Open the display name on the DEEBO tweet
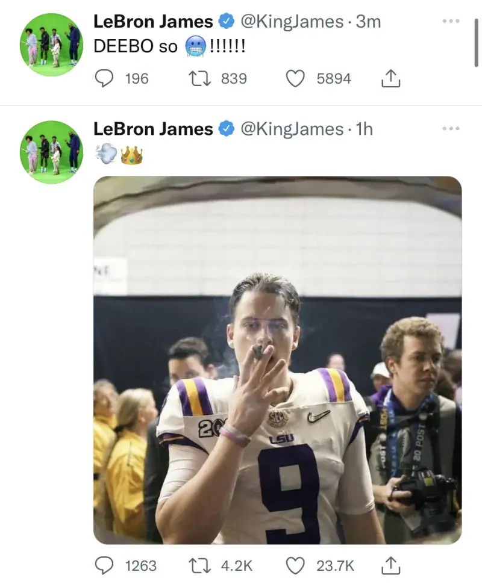The height and width of the screenshot is (584, 482). (x=153, y=22)
